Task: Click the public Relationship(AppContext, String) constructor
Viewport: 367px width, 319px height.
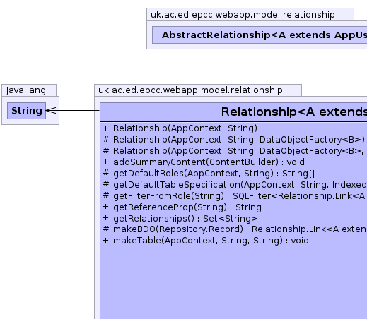Action: coord(185,128)
